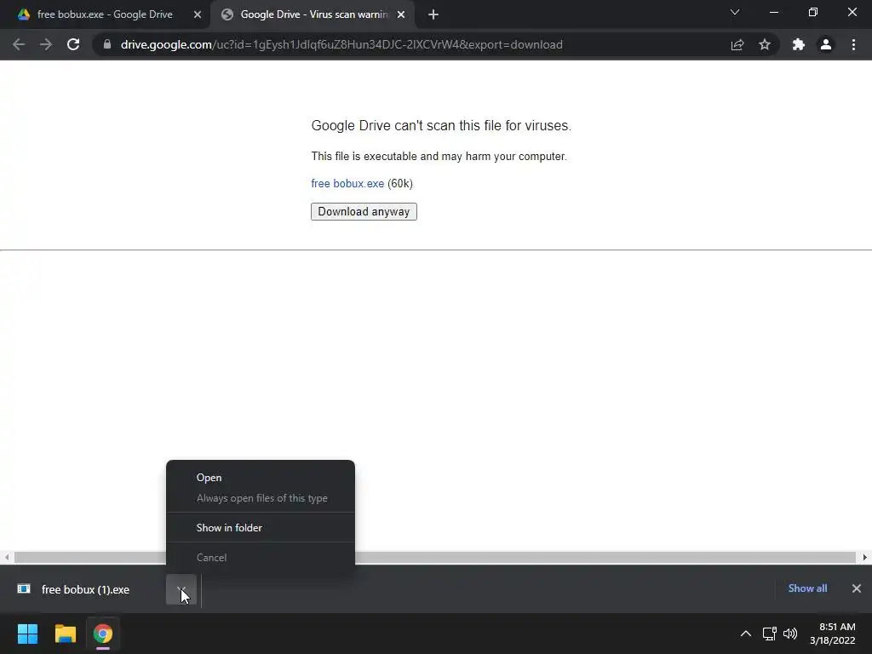The width and height of the screenshot is (872, 654).
Task: Close the 'Virus scan warning' tab
Action: [x=401, y=14]
